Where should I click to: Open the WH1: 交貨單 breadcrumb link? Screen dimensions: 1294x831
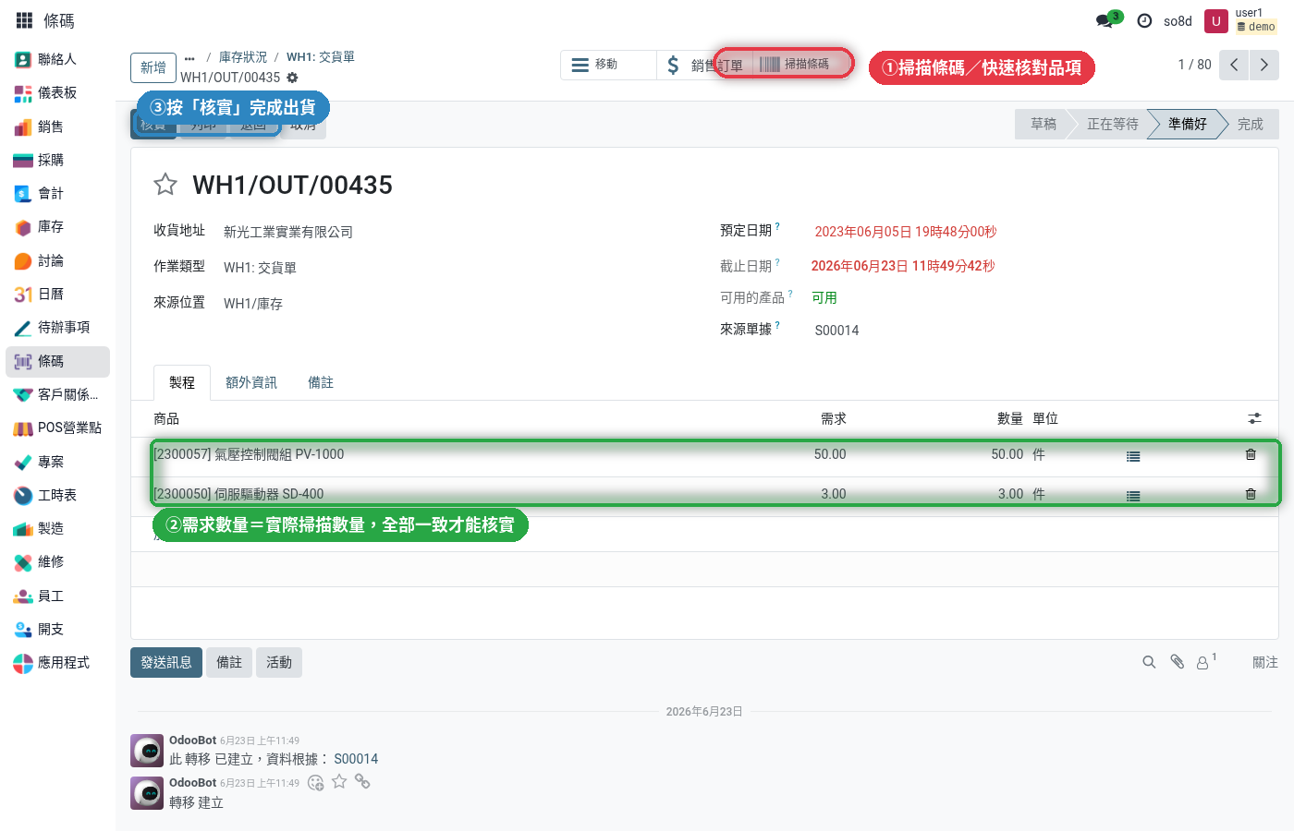321,57
